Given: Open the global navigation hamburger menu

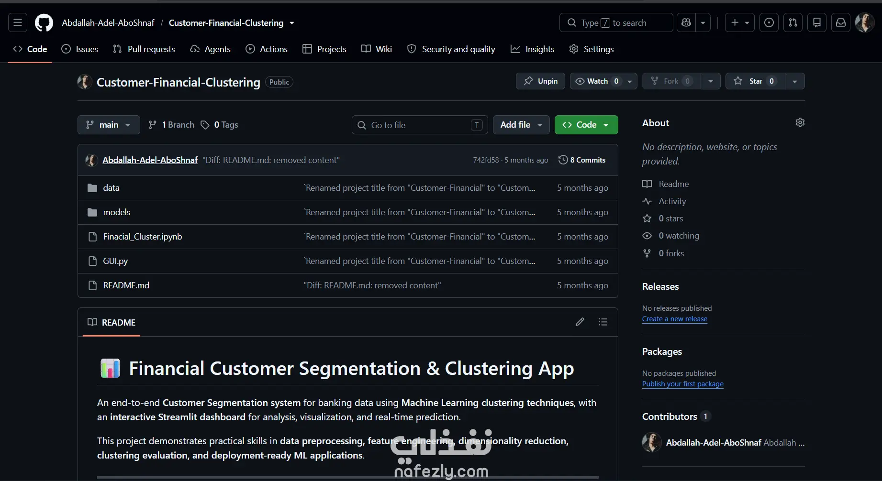Looking at the screenshot, I should [18, 22].
